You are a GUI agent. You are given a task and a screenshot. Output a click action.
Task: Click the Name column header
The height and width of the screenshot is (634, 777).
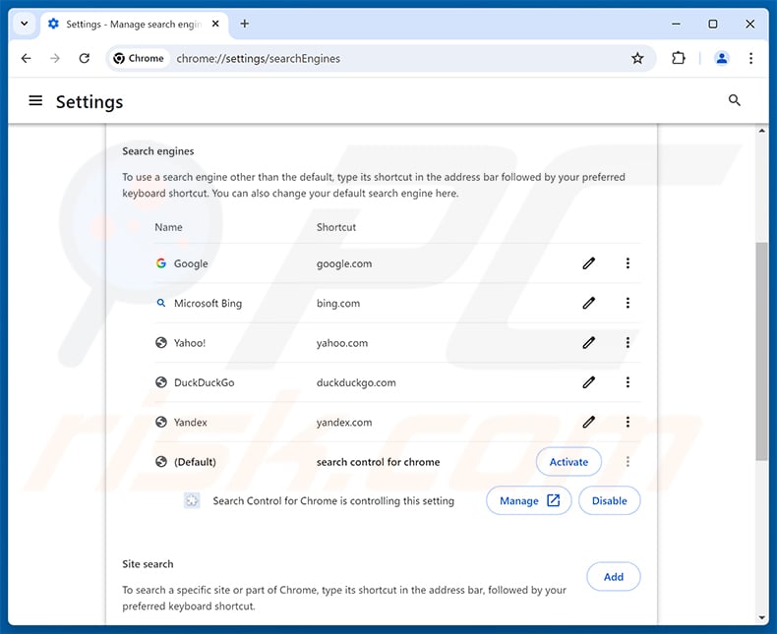pos(168,227)
